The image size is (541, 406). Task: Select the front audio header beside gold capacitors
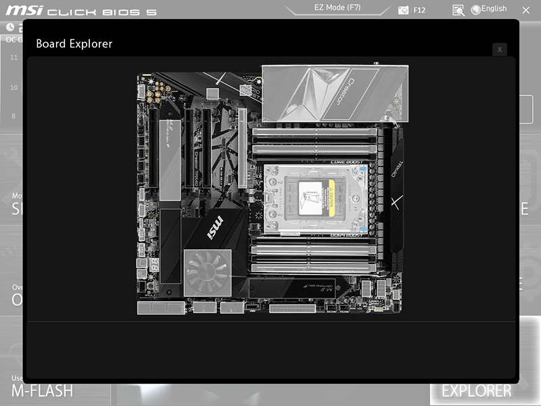(141, 91)
